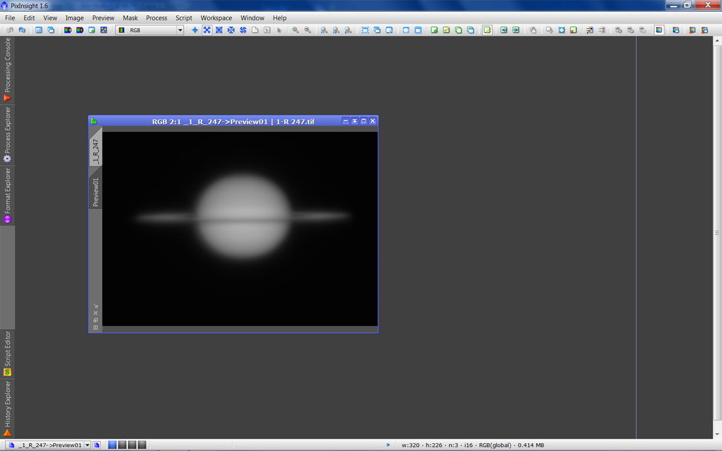Click document icon beside view selector dropdown
The image size is (722, 451).
point(96,445)
